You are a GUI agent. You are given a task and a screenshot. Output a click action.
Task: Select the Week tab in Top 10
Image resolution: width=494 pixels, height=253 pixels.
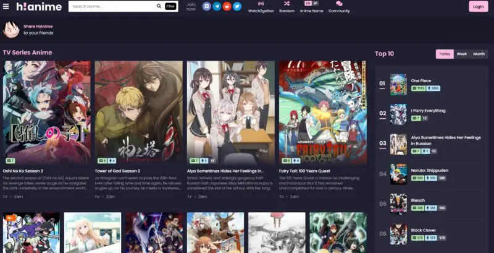461,54
